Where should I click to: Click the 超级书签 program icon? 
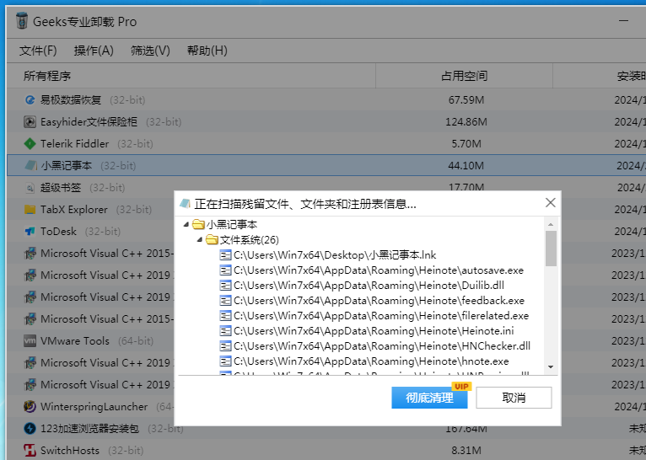(x=30, y=187)
